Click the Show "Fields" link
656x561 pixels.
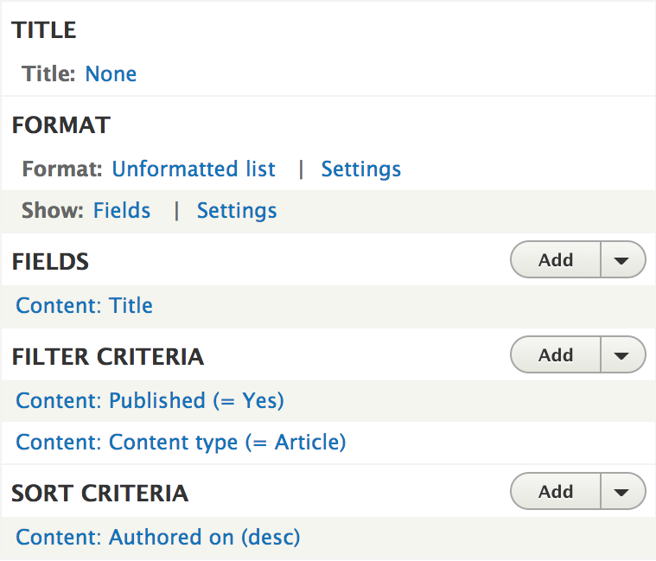click(x=122, y=211)
